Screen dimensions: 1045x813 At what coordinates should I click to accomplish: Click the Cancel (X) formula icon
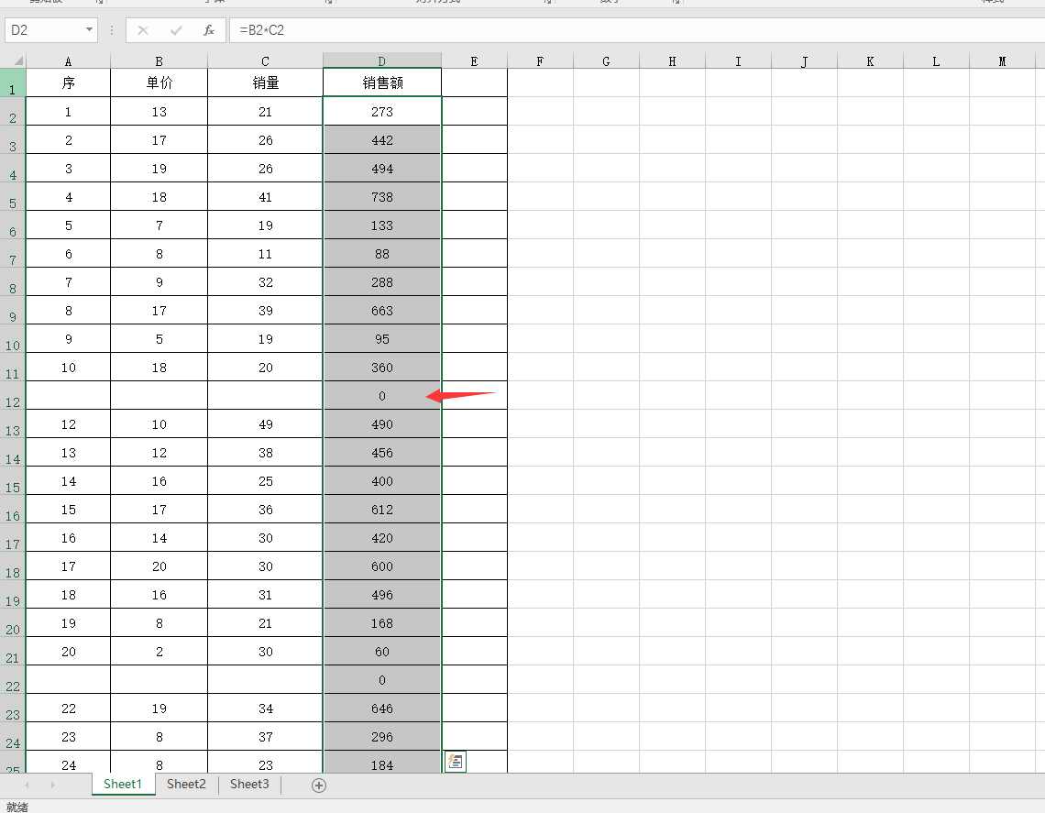(143, 30)
